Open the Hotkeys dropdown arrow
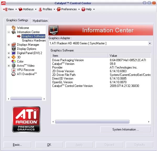The width and height of the screenshot is (157, 151). click(x=36, y=9)
